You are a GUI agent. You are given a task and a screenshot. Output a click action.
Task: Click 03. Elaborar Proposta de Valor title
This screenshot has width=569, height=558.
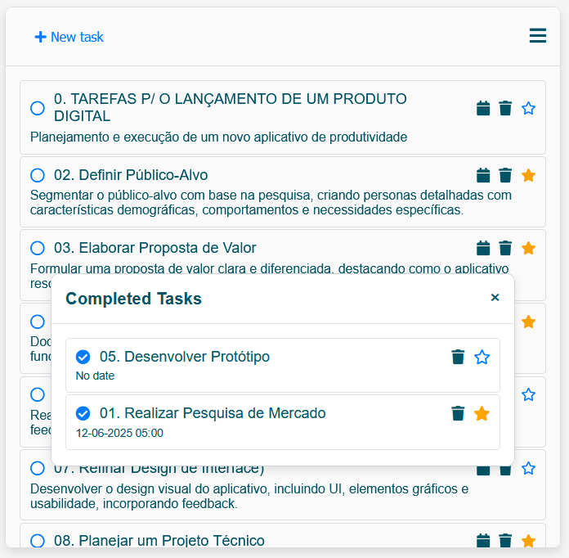tap(155, 248)
